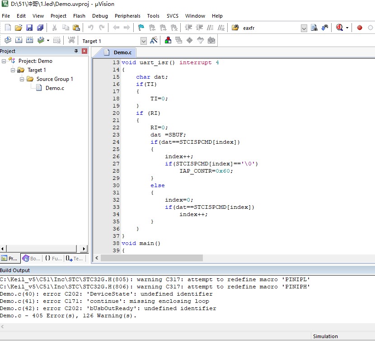
Task: Download code to flash with LOAD icon
Action: pos(71,40)
